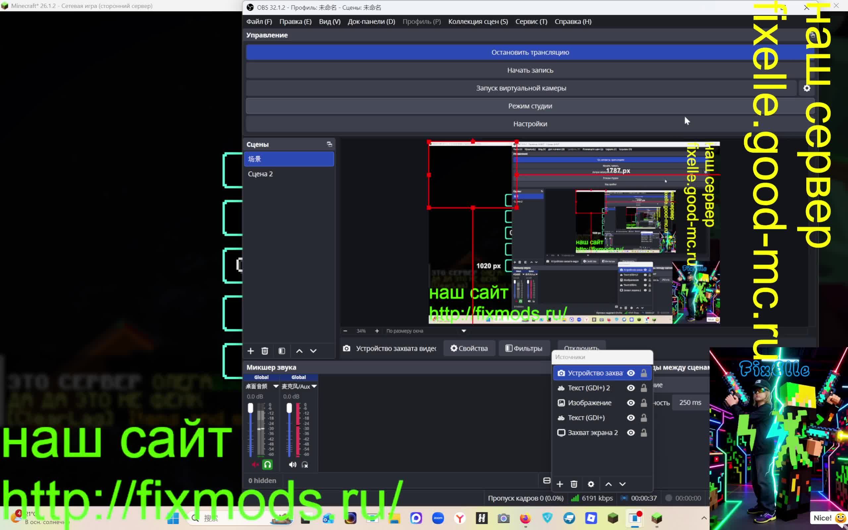The height and width of the screenshot is (530, 848).
Task: Hide the Изображение source
Action: point(631,403)
